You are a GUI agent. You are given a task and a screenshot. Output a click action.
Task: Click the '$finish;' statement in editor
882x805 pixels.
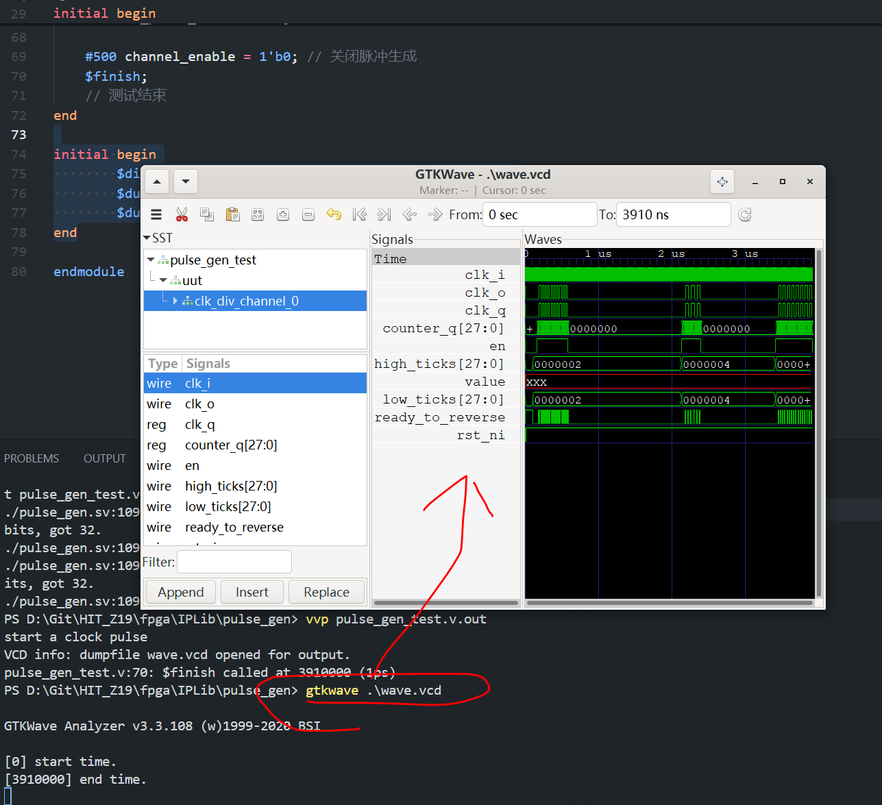[x=116, y=76]
